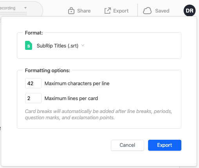Click the Maximum lines per card label
Viewport: 199px width, 168px height.
[x=71, y=99]
